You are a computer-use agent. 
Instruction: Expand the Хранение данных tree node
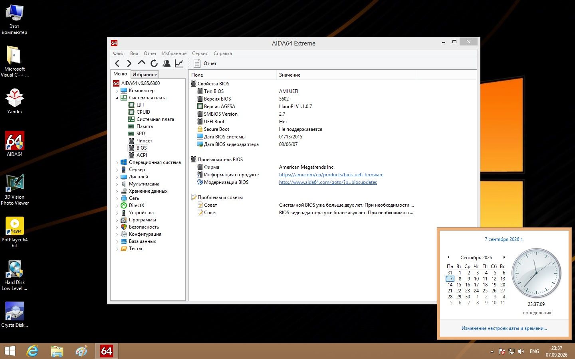(117, 191)
